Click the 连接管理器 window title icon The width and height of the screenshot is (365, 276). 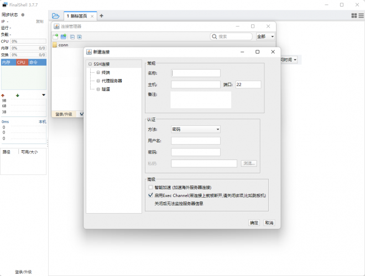point(56,26)
